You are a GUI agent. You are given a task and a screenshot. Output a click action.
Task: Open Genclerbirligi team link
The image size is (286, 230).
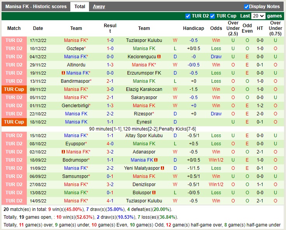click(x=76, y=106)
